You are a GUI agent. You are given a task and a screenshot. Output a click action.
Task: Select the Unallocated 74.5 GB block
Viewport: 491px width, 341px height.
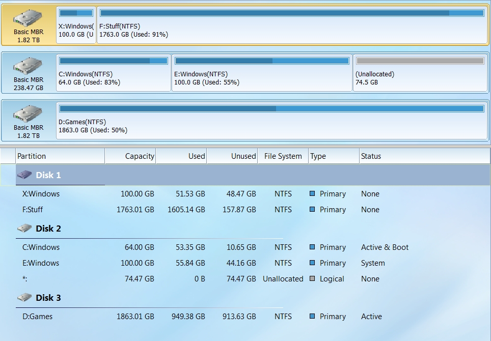click(x=420, y=73)
